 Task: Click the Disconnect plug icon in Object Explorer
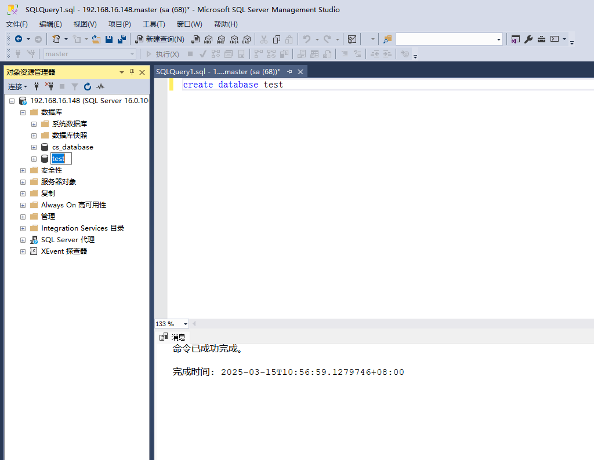pyautogui.click(x=49, y=86)
